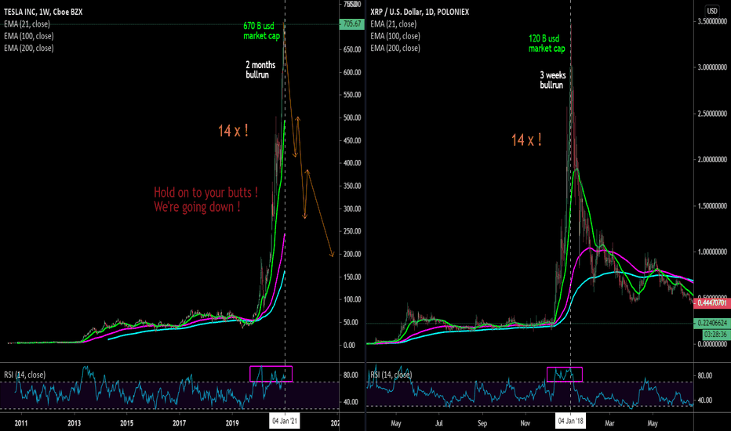Click Jul on the XRP time axis
The height and width of the screenshot is (431, 731).
click(438, 423)
